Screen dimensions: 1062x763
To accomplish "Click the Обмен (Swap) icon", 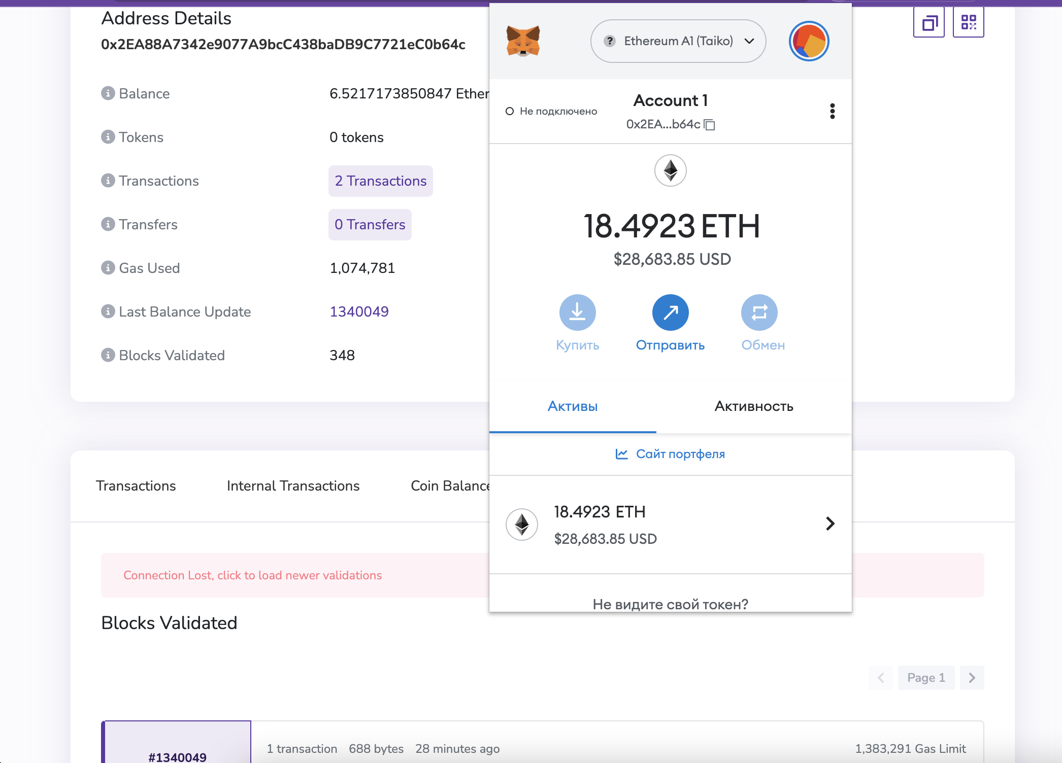I will pyautogui.click(x=759, y=313).
